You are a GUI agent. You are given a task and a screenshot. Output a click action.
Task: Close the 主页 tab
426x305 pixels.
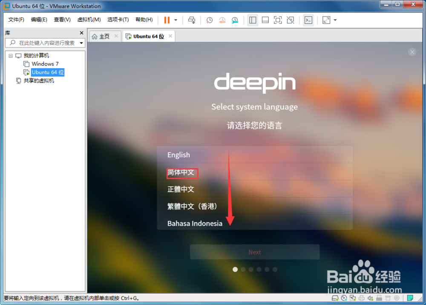click(x=116, y=36)
